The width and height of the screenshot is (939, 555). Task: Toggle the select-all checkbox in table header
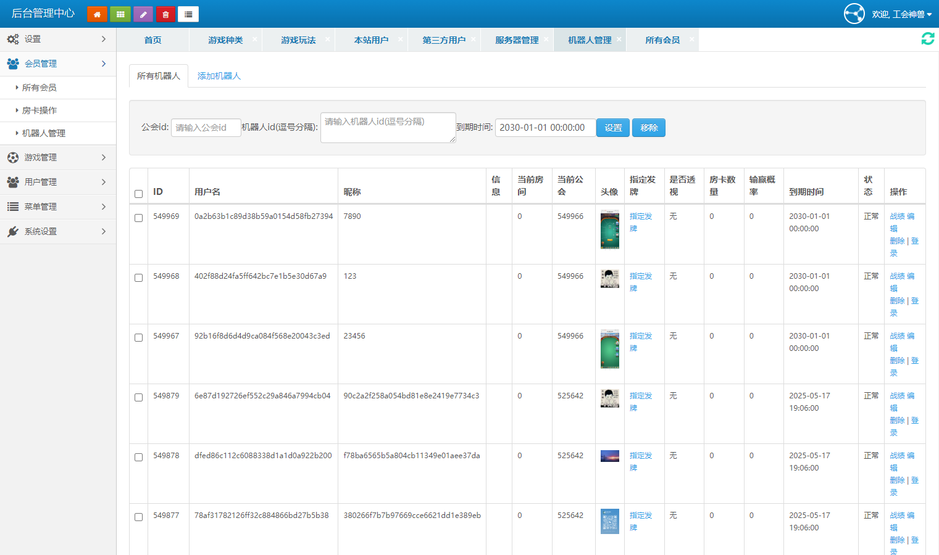click(x=138, y=194)
